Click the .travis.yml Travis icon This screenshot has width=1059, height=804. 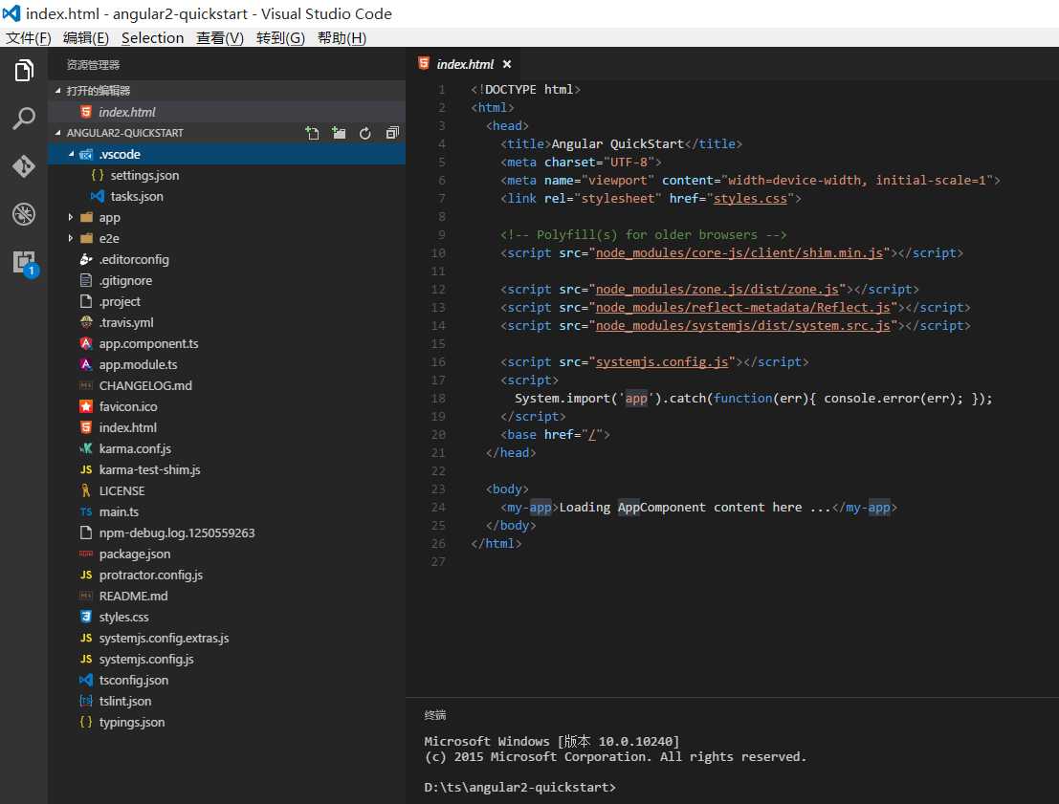pos(86,322)
